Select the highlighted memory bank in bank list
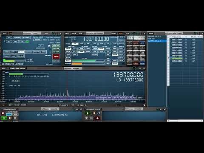This screenshot has height=153, width=204. point(157,41)
